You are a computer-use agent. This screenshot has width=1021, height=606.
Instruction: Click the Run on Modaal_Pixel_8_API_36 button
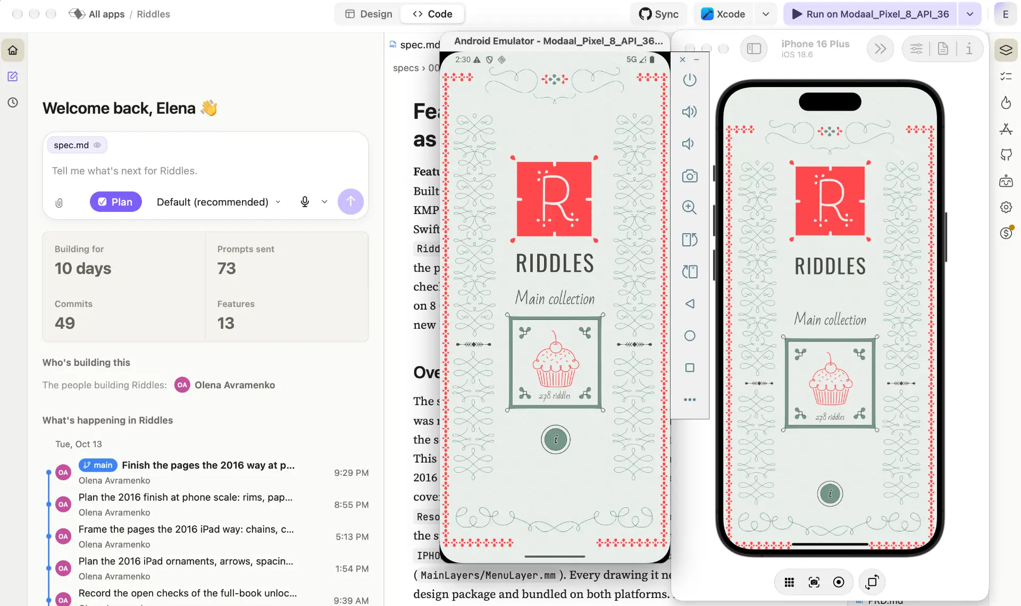tap(871, 14)
